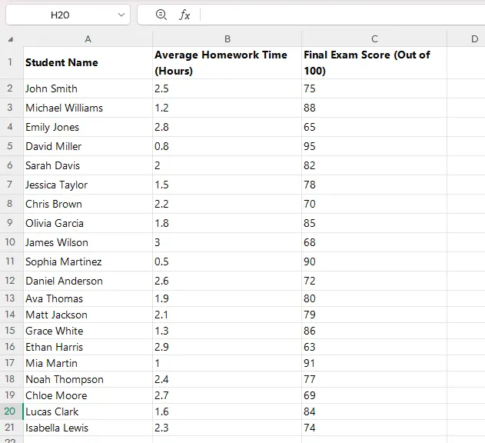Screen dimensions: 485x443
Task: Select row 1 header
Action: point(10,62)
